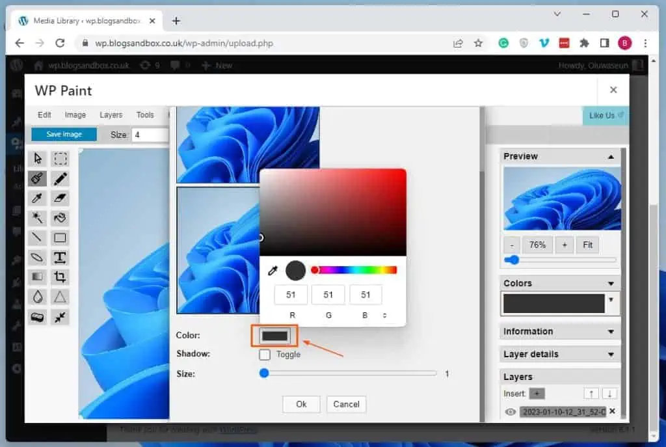
Task: Select the Crop tool
Action: point(60,277)
